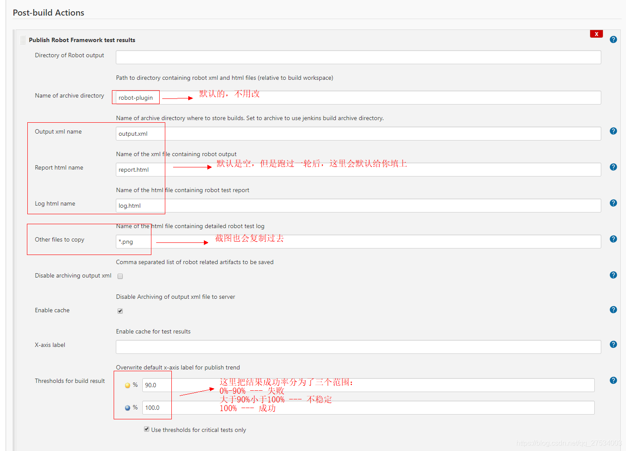626x451 pixels.
Task: Open help for Publish Robot Framework test results
Action: 613,39
